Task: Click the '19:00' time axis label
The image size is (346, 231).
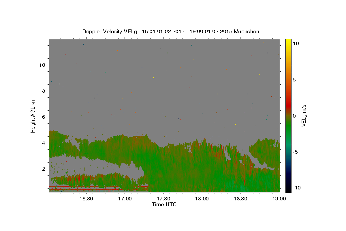Action: 279,199
